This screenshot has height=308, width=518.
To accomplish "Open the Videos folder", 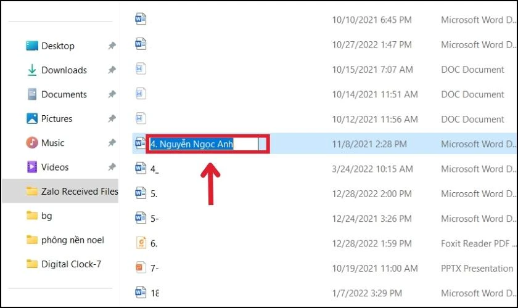I will 55,167.
